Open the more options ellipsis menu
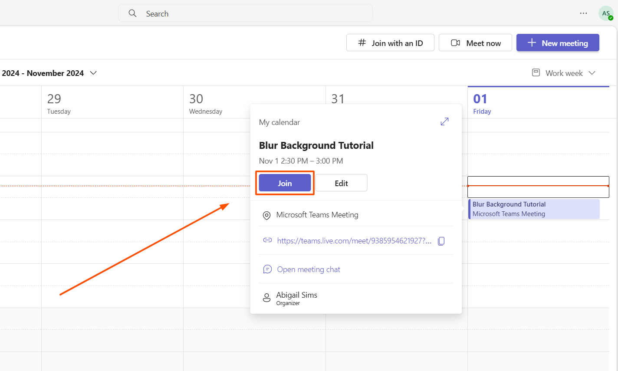The width and height of the screenshot is (618, 371). click(583, 13)
